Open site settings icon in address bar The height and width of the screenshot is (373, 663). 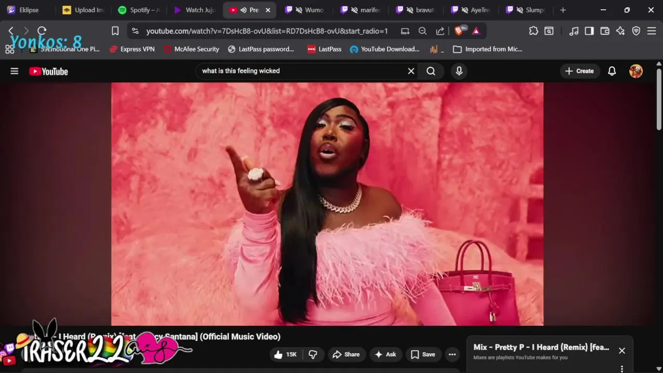135,31
